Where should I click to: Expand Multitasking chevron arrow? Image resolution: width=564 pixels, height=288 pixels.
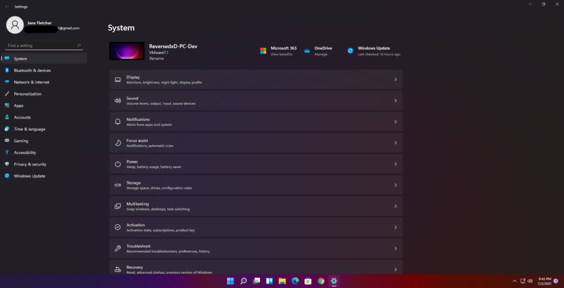(395, 206)
